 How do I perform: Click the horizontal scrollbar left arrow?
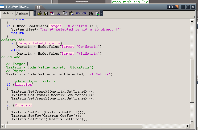pyautogui.click(x=3, y=126)
